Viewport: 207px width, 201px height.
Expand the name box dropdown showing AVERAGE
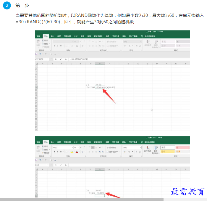click(48, 59)
